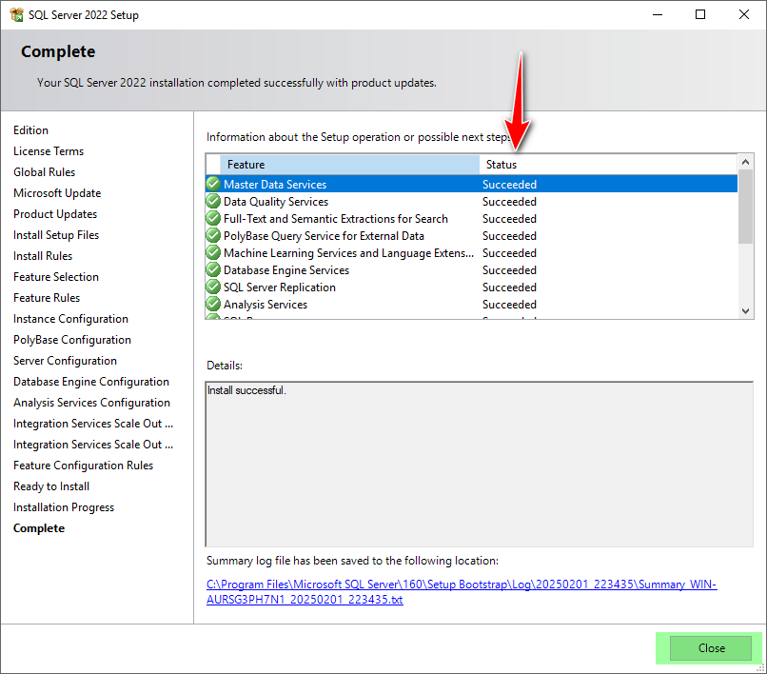Viewport: 767px width, 674px height.
Task: Select License Terms in the left pane
Action: 49,150
